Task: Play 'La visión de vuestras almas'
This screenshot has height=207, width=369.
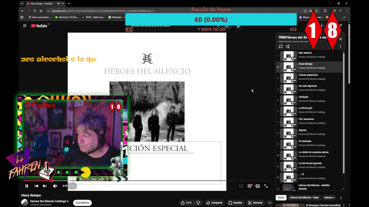Action: pos(309,155)
